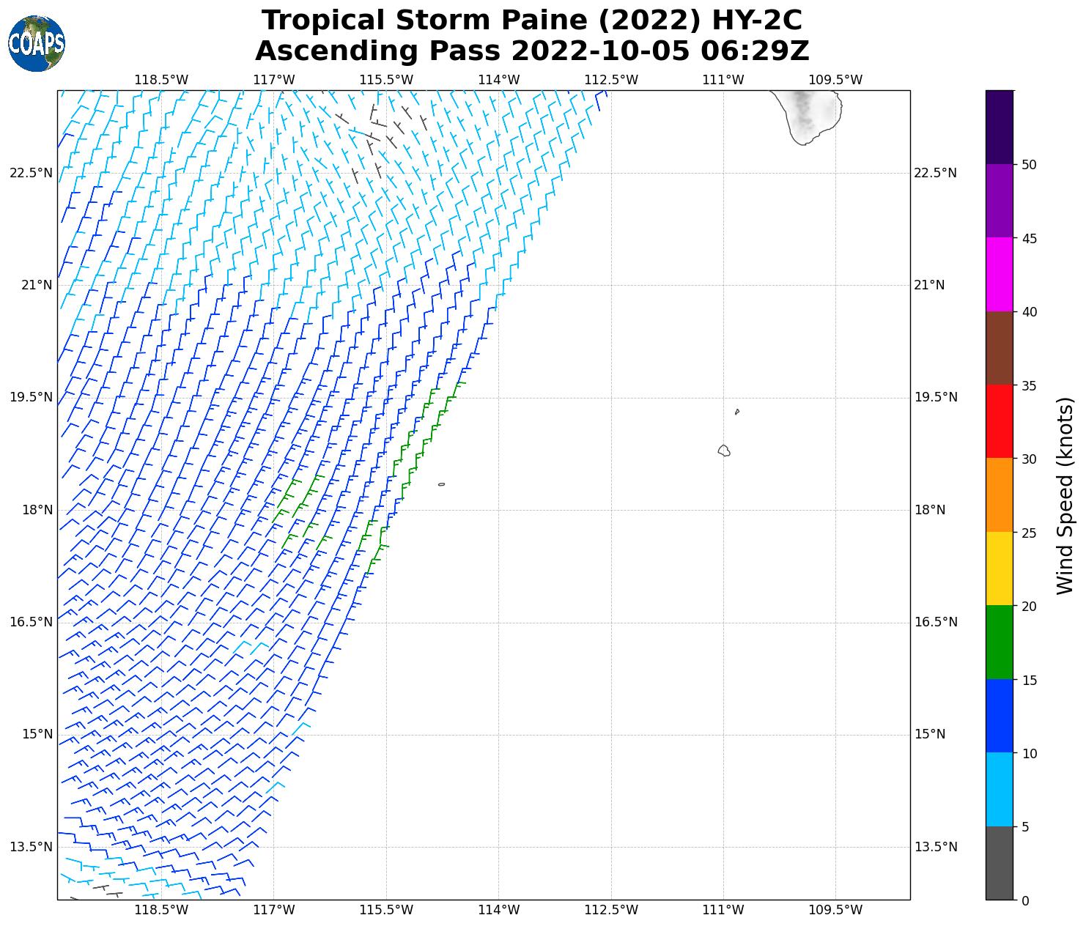The width and height of the screenshot is (1086, 926).
Task: Select the red 30-35 knot colorbar segment
Action: pyautogui.click(x=1000, y=421)
